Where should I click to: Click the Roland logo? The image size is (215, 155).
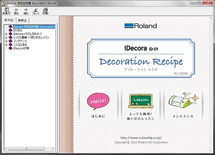point(141,26)
